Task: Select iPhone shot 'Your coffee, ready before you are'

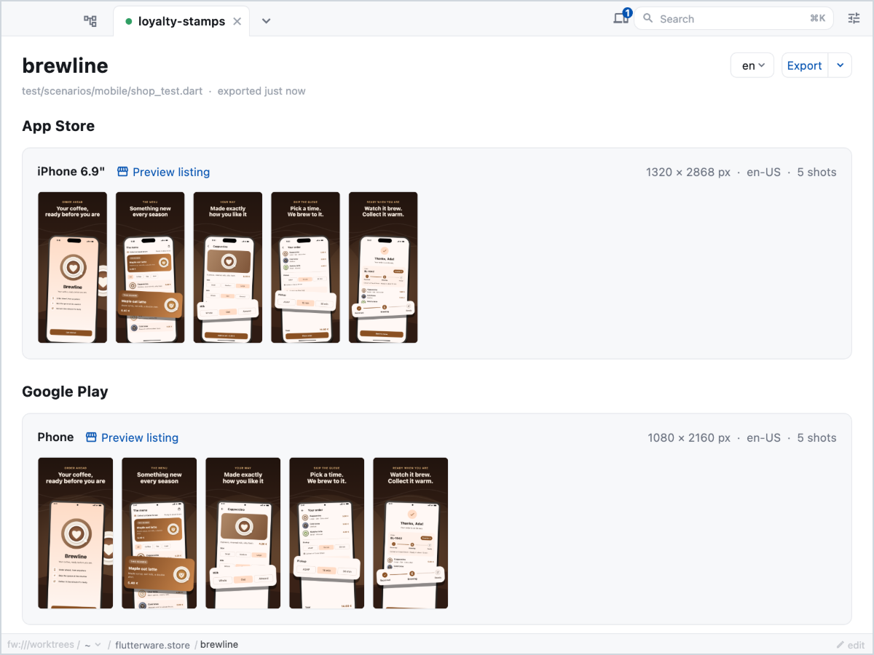Action: [x=72, y=267]
